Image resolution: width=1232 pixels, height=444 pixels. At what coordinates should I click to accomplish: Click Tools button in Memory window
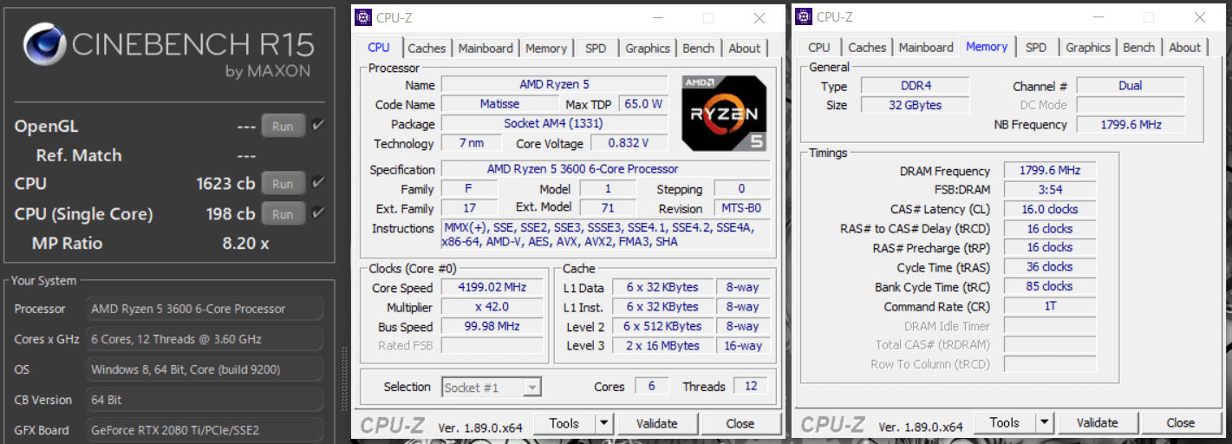tap(1004, 422)
